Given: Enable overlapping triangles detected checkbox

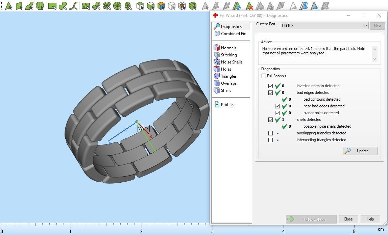Looking at the screenshot, I should [270, 133].
